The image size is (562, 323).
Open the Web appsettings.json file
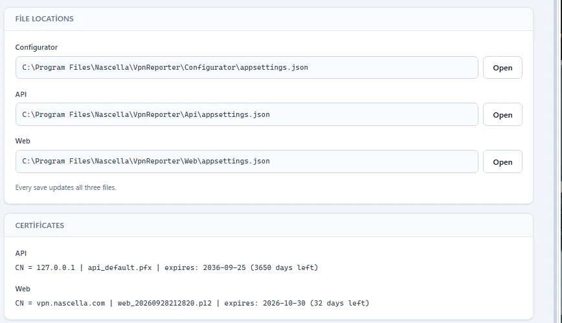click(502, 161)
